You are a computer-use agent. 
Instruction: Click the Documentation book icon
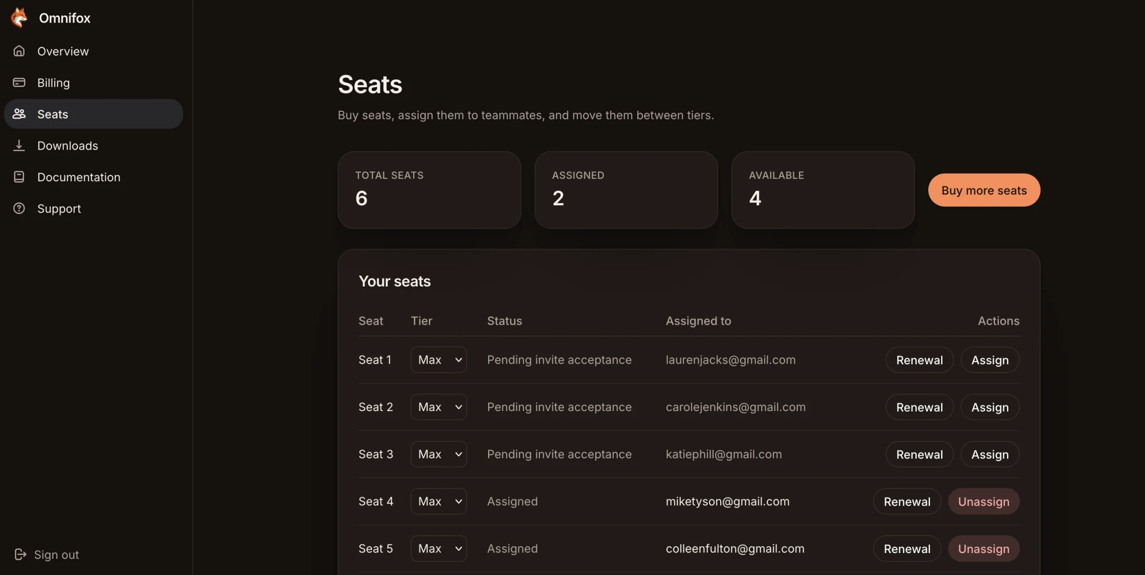coord(19,177)
